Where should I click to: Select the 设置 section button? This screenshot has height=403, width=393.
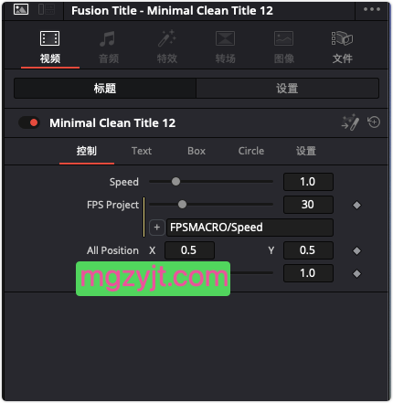point(287,89)
